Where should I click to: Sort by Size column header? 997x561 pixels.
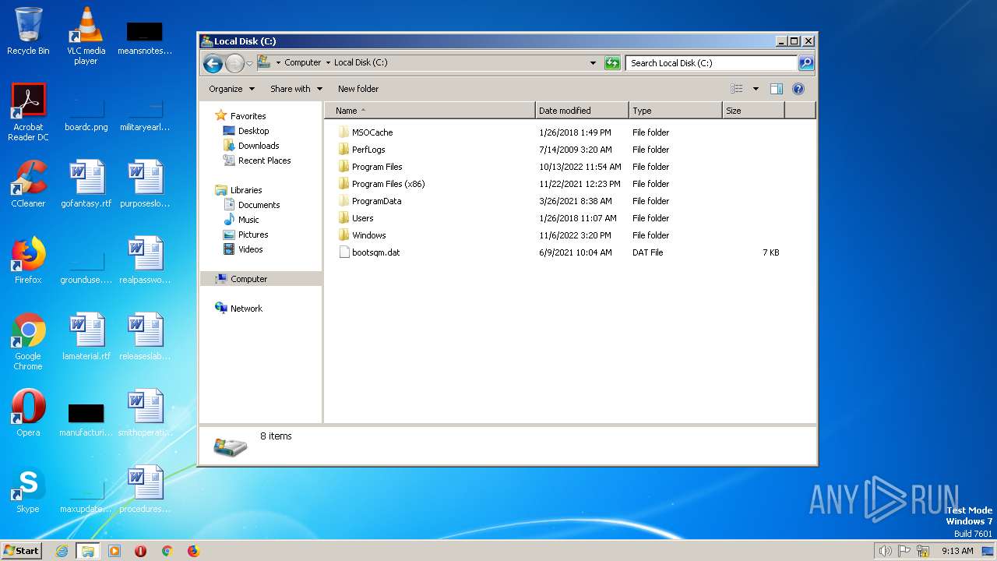coord(753,111)
